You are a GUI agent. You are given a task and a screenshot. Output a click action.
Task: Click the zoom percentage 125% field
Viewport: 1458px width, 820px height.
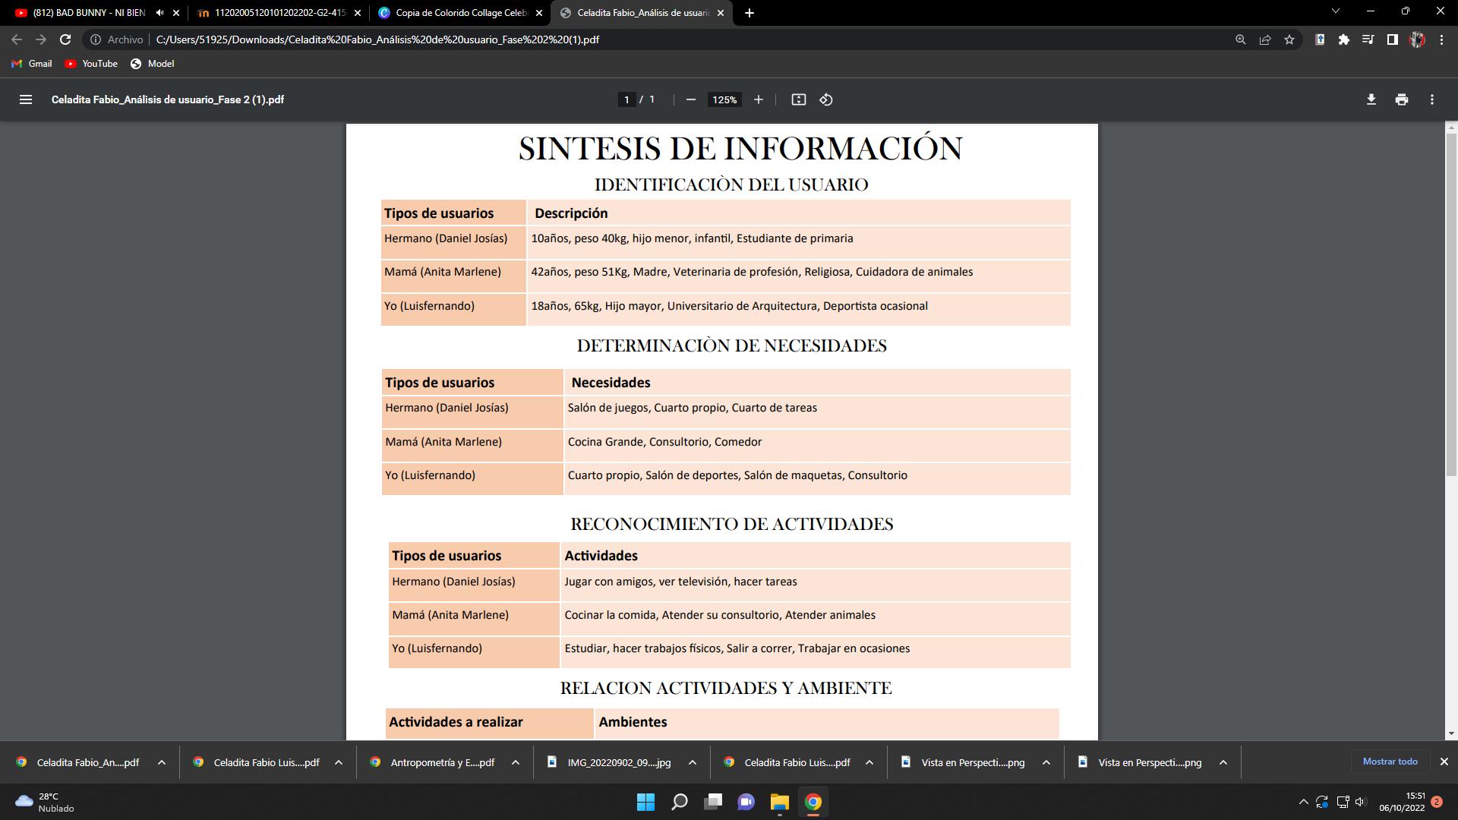tap(724, 99)
